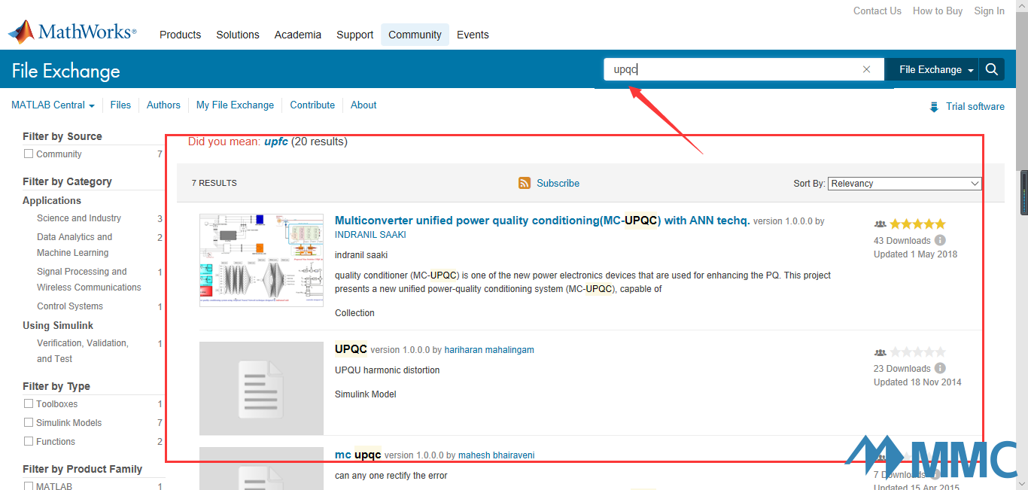Go to the Files tab
The width and height of the screenshot is (1028, 490).
[120, 105]
